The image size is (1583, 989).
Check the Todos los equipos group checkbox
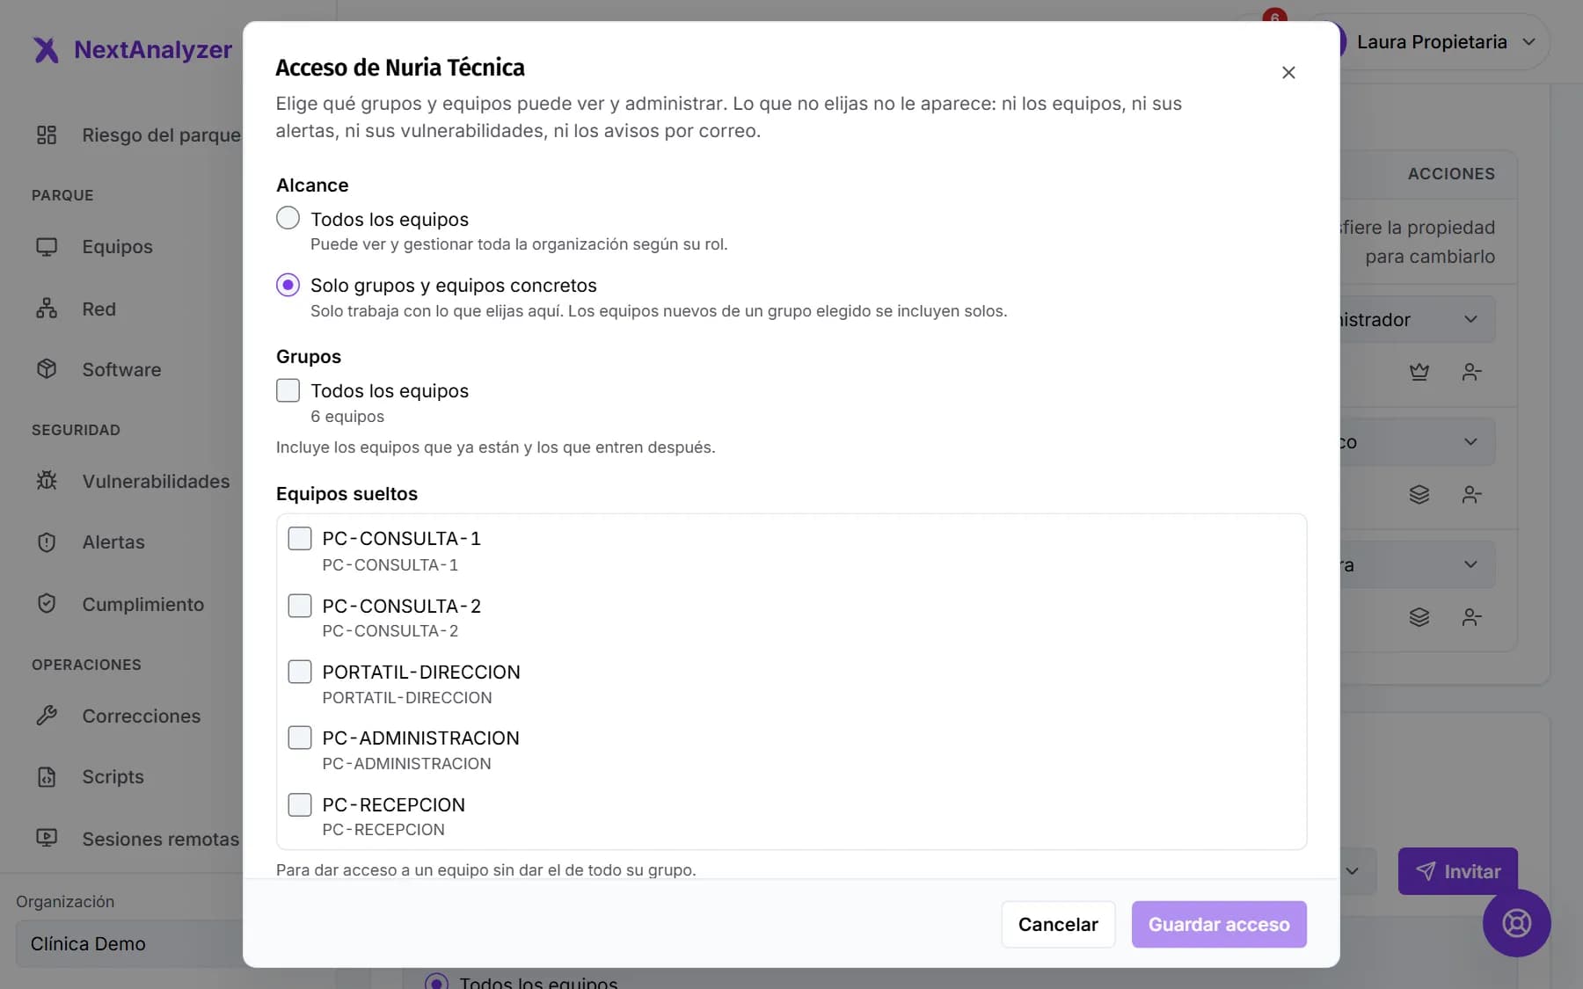point(288,390)
